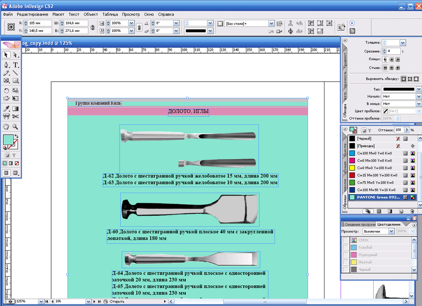The height and width of the screenshot is (306, 422).
Task: Open the [Без стиля]+ object style dropdown
Action: pos(271,23)
